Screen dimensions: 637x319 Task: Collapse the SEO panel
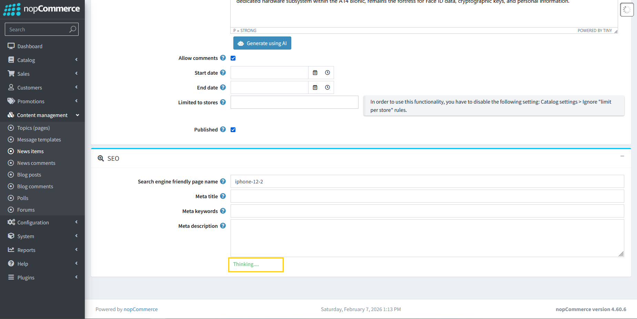622,156
